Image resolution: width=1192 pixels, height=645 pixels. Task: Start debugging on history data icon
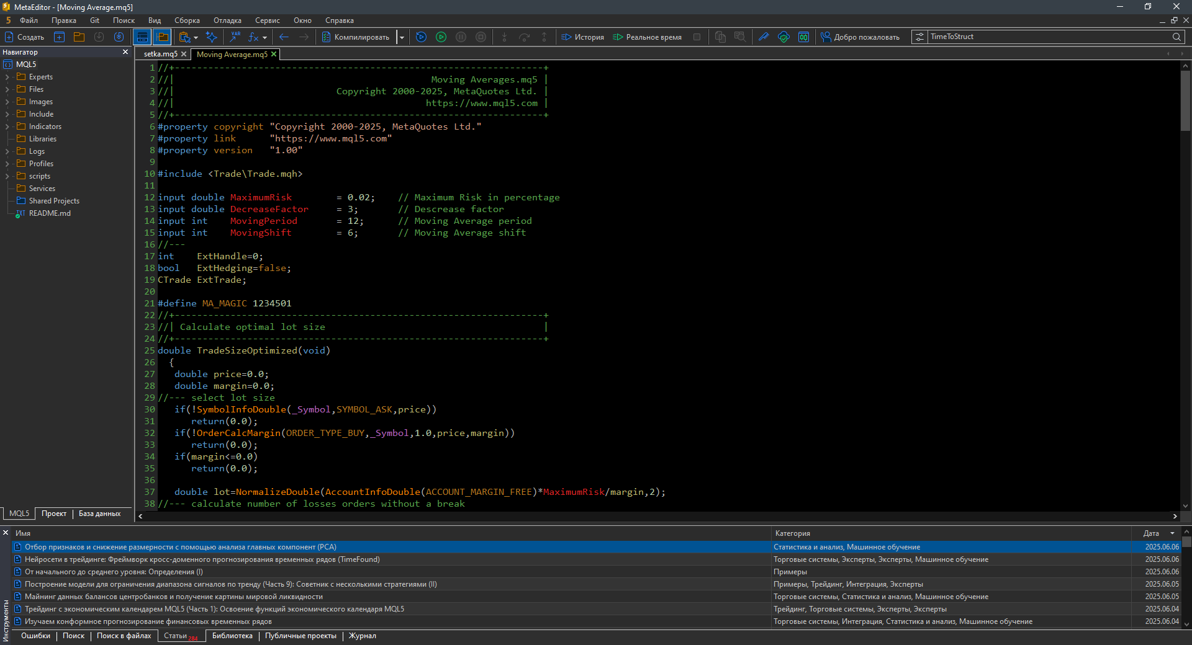[x=421, y=37]
